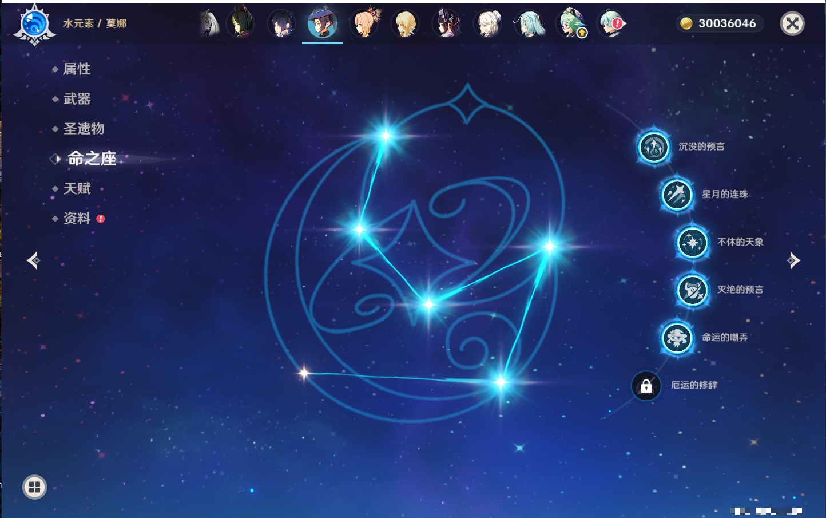Image resolution: width=826 pixels, height=518 pixels.
Task: Open the 灭绝的预言 constellation icon
Action: click(693, 290)
